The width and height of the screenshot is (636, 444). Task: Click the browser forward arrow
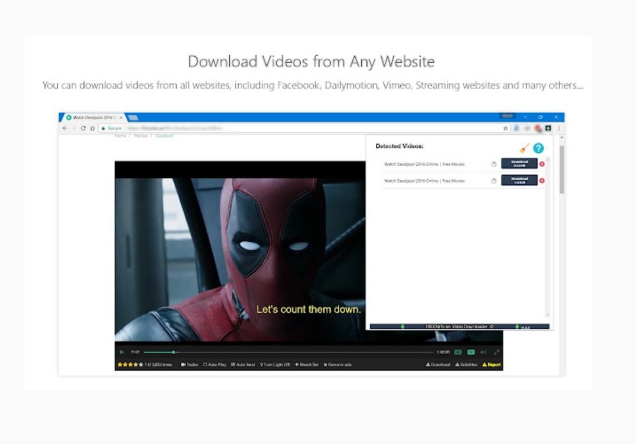(x=74, y=128)
